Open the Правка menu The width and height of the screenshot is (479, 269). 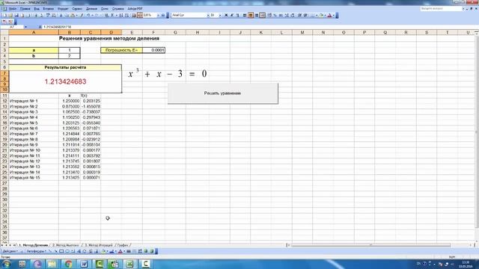click(x=25, y=8)
